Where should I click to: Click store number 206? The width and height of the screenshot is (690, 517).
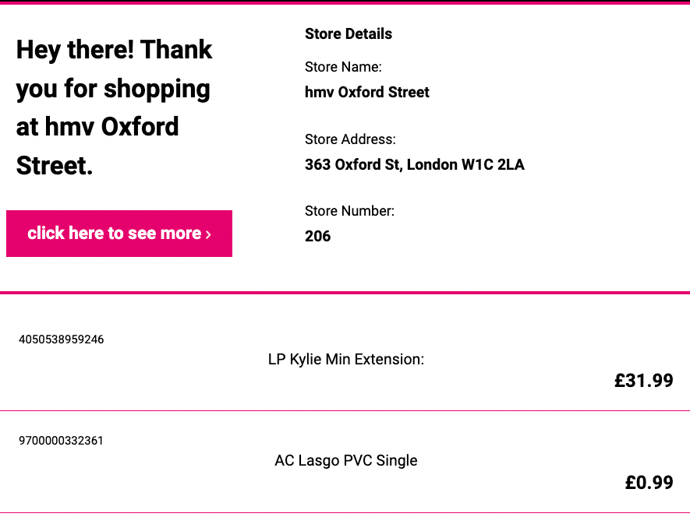[318, 236]
